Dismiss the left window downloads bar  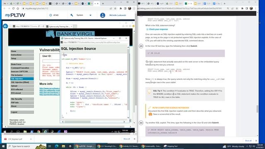(x=134, y=139)
